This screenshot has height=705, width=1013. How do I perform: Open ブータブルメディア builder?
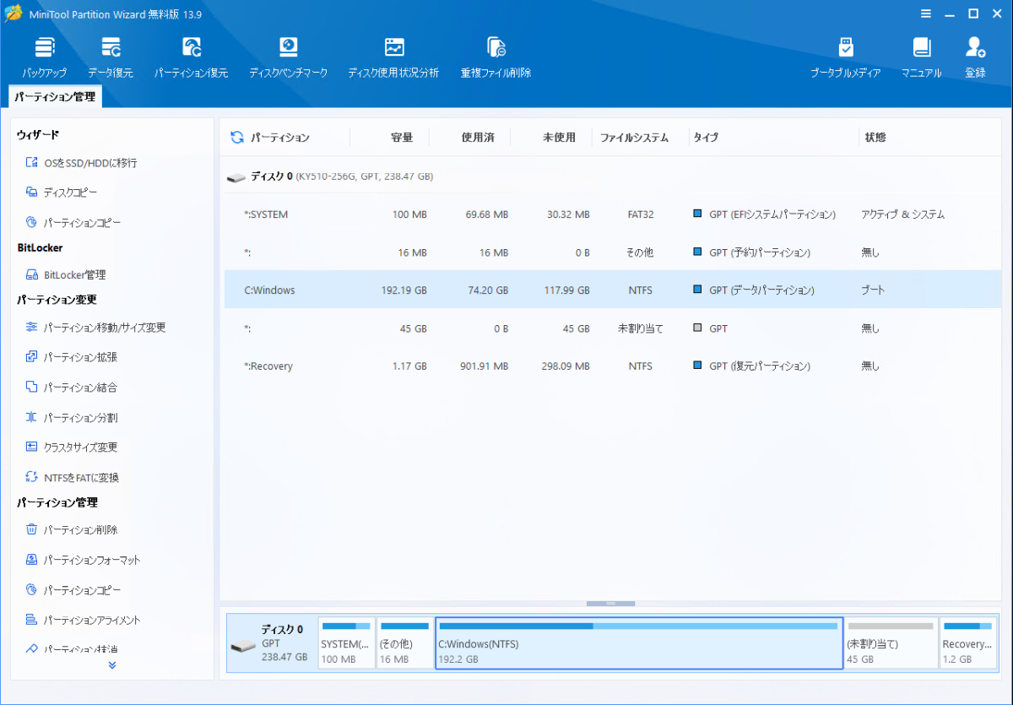click(845, 57)
